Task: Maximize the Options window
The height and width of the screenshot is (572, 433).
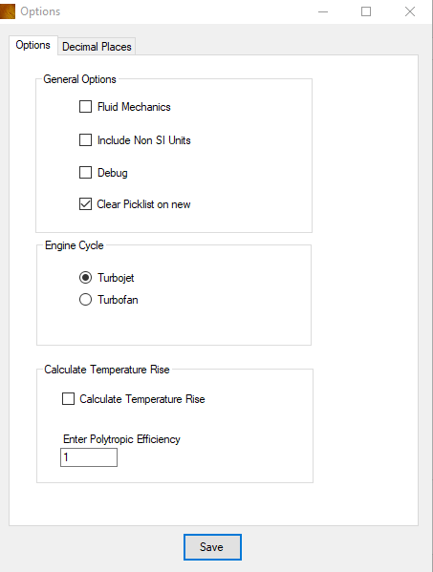Action: point(366,11)
